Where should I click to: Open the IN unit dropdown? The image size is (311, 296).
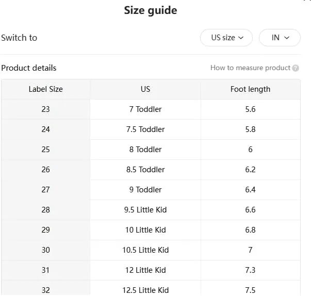click(x=280, y=38)
